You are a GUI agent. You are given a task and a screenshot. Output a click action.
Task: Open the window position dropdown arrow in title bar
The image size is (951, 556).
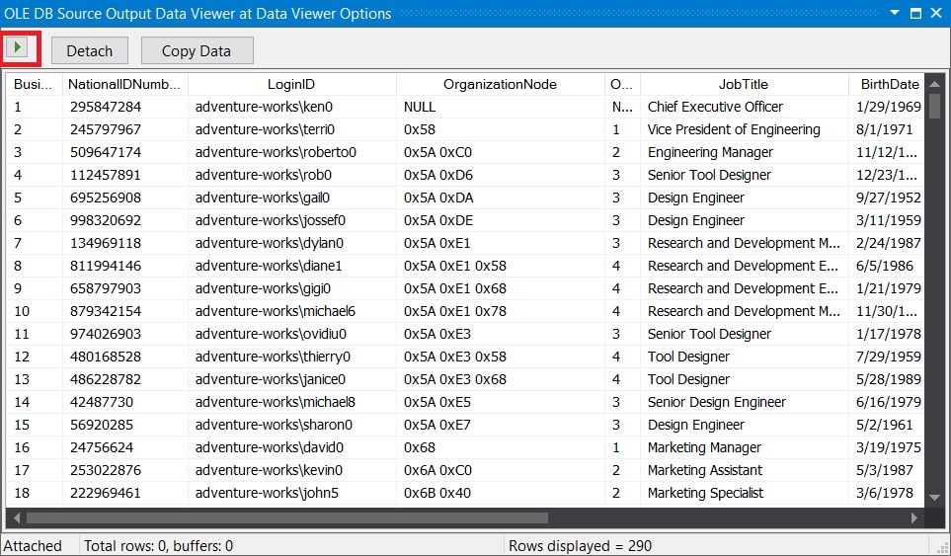click(895, 13)
